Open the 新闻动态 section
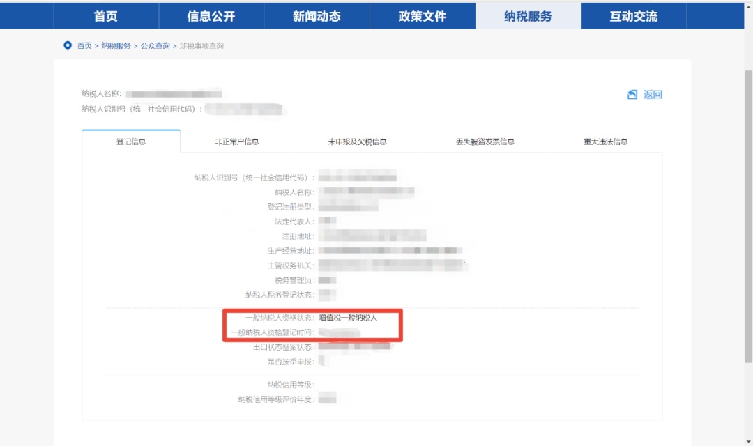The image size is (753, 446). pos(315,16)
